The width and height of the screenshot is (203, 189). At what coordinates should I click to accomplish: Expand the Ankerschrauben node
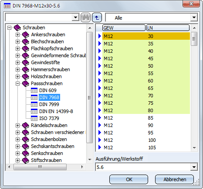17,34
